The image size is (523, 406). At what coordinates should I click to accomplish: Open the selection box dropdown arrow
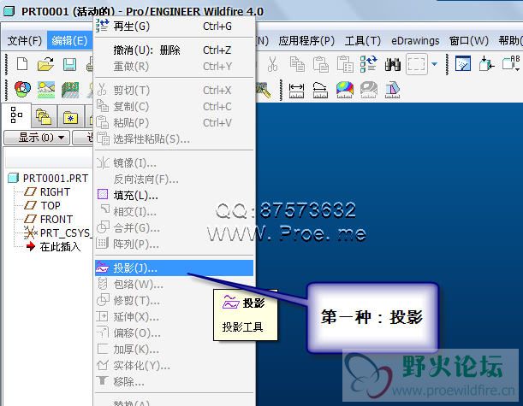pyautogui.click(x=434, y=64)
